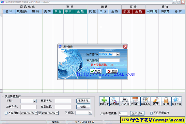This screenshot has width=186, height=124.
Task: Click the POS打印 printer icon
Action: (125, 101)
